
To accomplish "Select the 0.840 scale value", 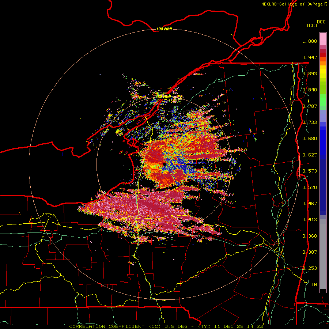I will coord(310,90).
